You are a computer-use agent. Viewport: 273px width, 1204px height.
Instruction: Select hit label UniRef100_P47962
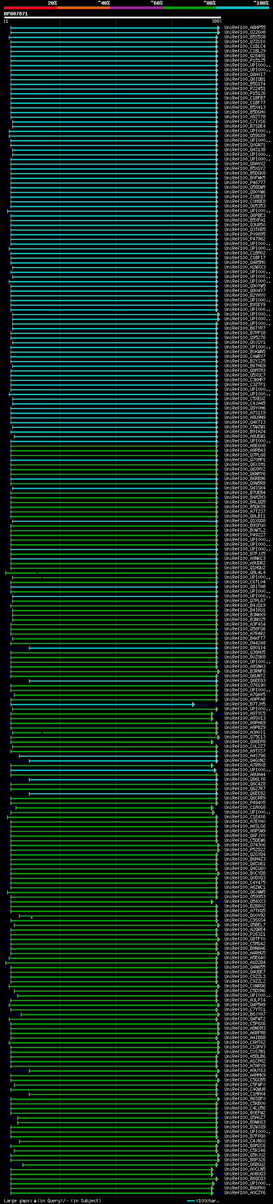(245, 239)
